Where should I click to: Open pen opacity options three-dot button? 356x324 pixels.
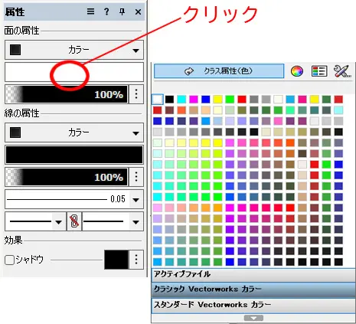click(136, 177)
